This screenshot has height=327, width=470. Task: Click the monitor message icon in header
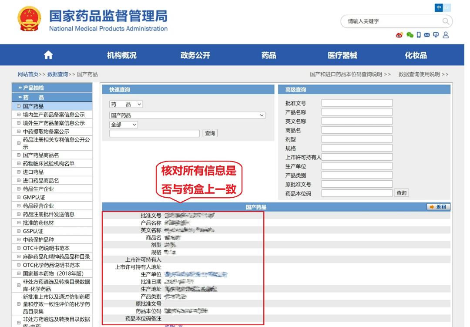click(x=436, y=35)
